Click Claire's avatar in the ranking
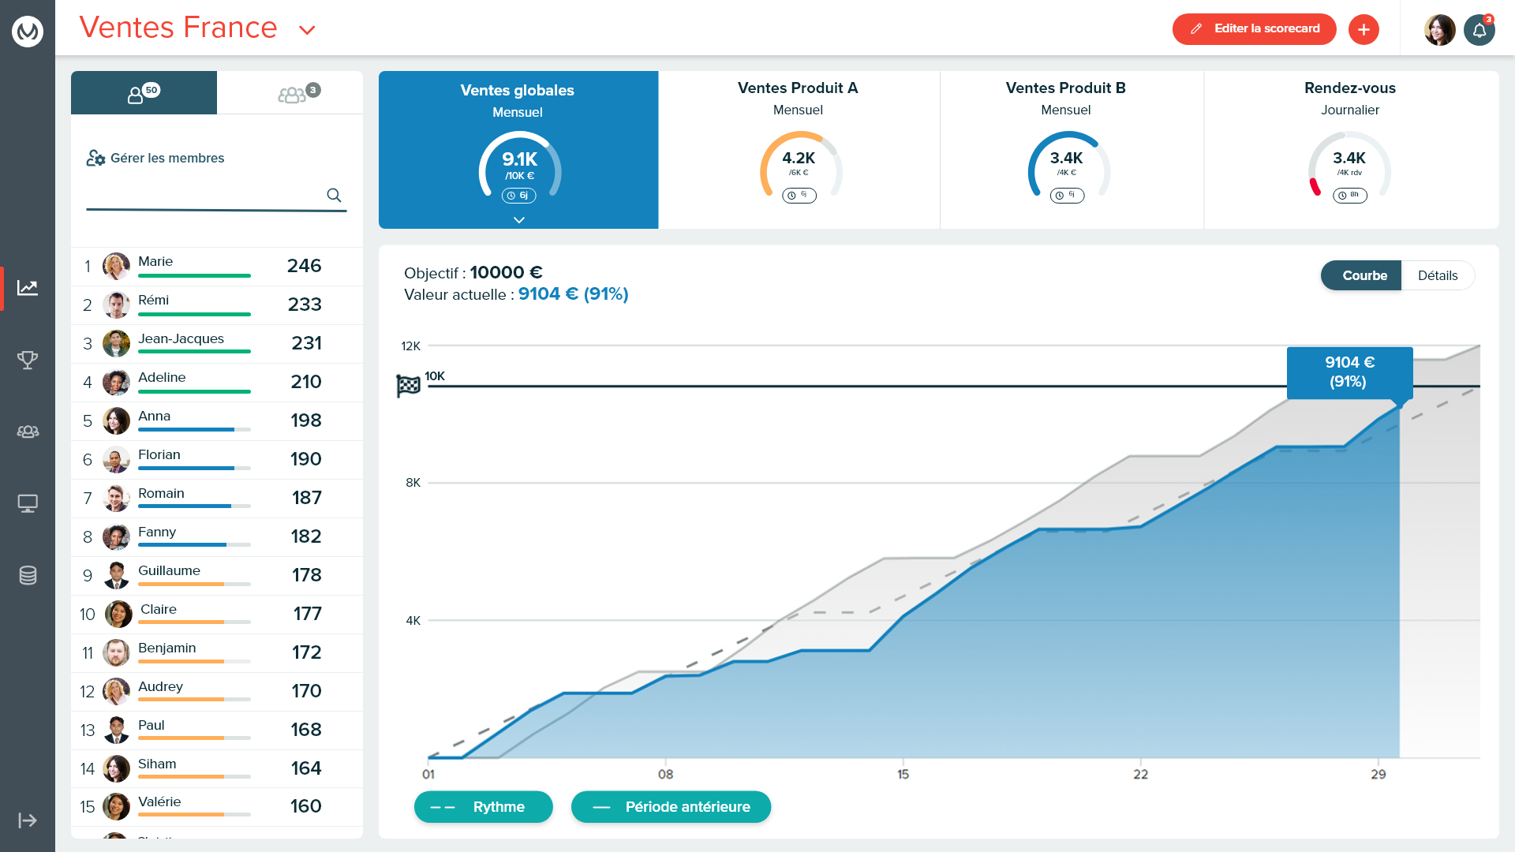The width and height of the screenshot is (1515, 852). point(118,614)
